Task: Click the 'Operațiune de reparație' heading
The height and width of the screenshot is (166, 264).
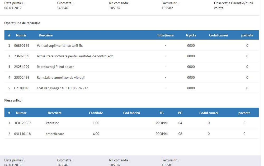Action: tap(22, 23)
